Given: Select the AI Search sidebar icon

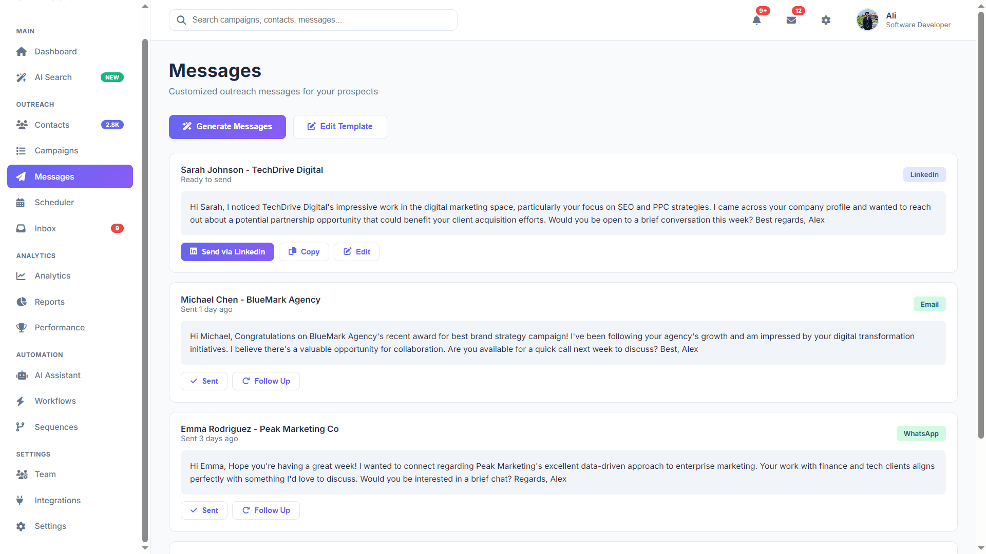Looking at the screenshot, I should pos(21,77).
